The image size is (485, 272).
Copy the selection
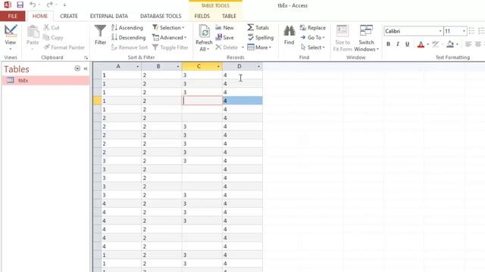click(53, 37)
